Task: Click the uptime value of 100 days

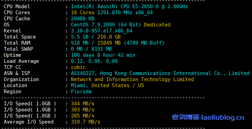Action: (x=103, y=55)
